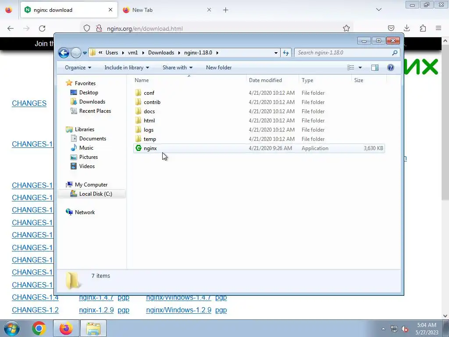
Task: Open Share with dropdown
Action: tap(177, 68)
